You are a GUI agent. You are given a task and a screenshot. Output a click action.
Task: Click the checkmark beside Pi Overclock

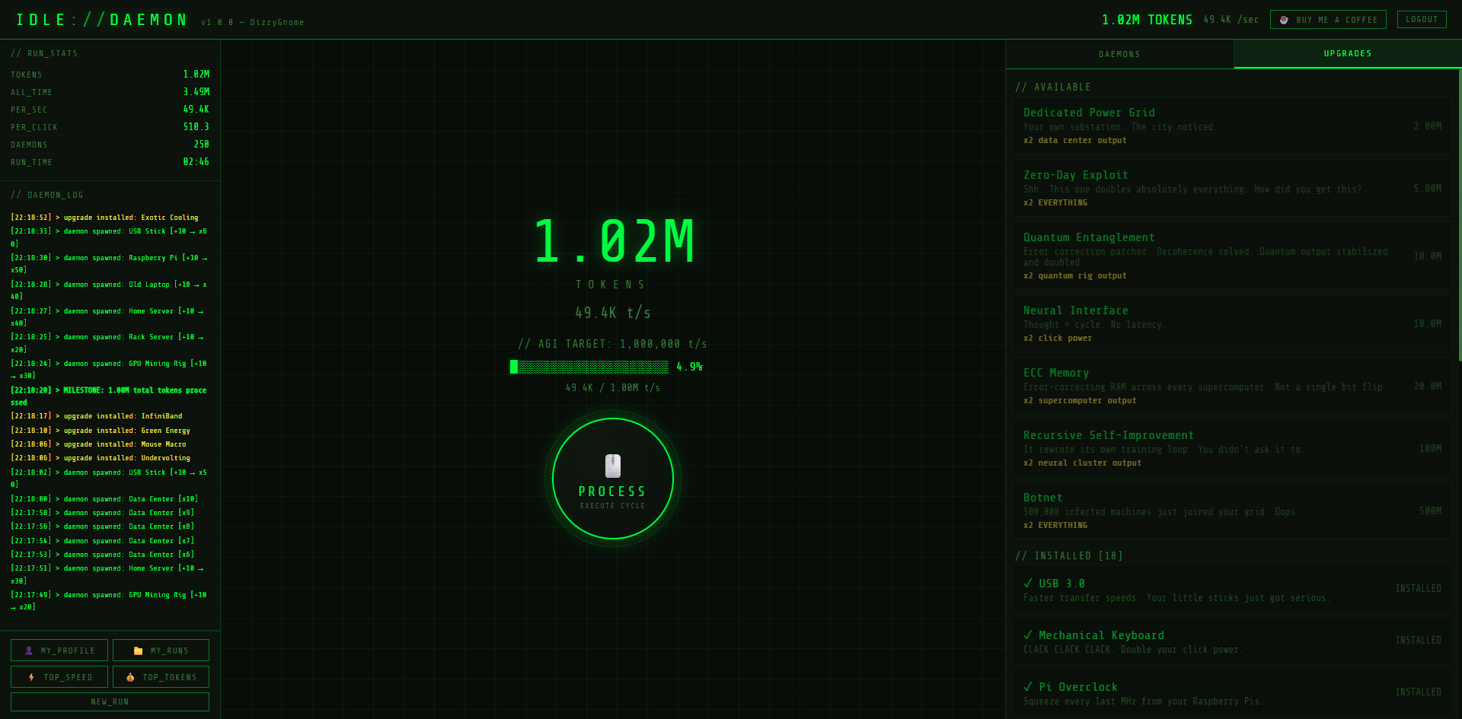(x=1029, y=686)
